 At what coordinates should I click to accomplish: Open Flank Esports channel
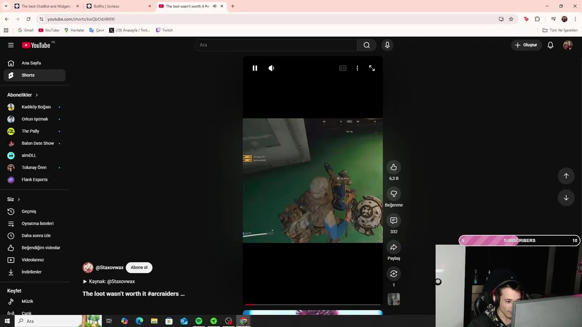(x=35, y=180)
